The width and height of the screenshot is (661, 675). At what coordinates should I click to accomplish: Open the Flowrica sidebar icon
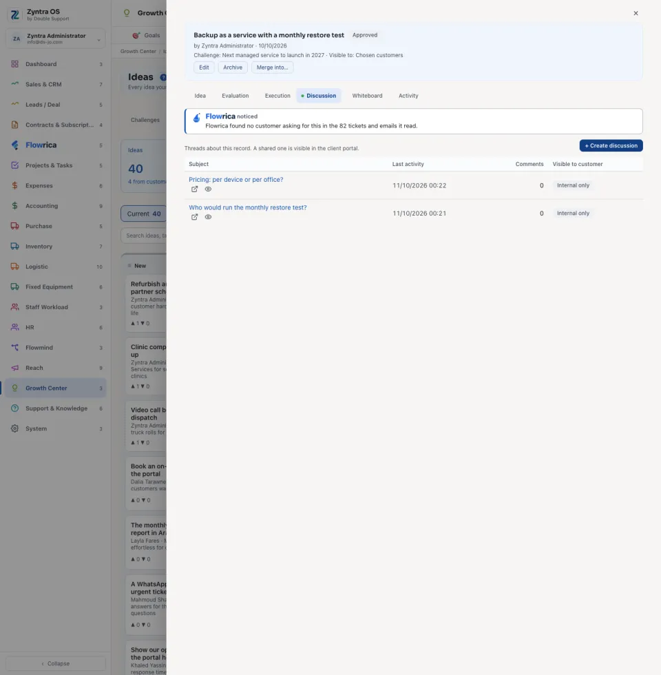[14, 145]
